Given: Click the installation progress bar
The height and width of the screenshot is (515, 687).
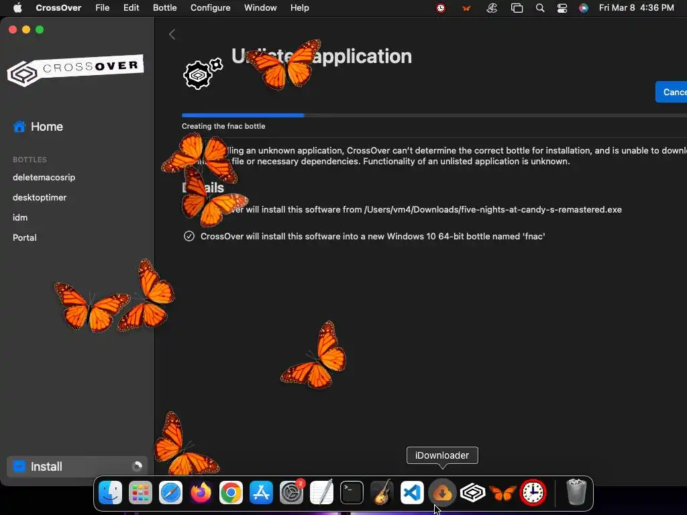Looking at the screenshot, I should click(x=434, y=115).
